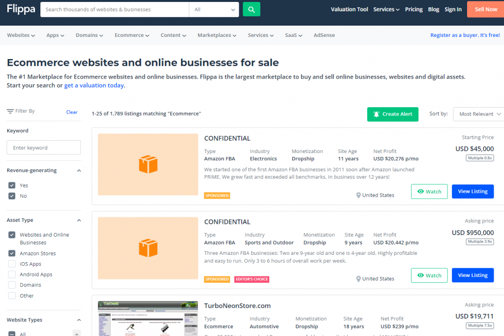504x336 pixels.
Task: Click the filter icon beside Filter By
Action: tap(10, 111)
